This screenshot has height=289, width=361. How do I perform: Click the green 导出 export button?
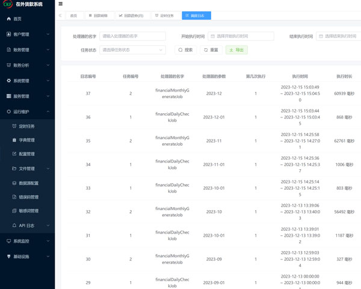[236, 50]
